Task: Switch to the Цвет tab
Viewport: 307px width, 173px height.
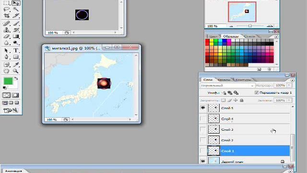Action: [x=213, y=37]
